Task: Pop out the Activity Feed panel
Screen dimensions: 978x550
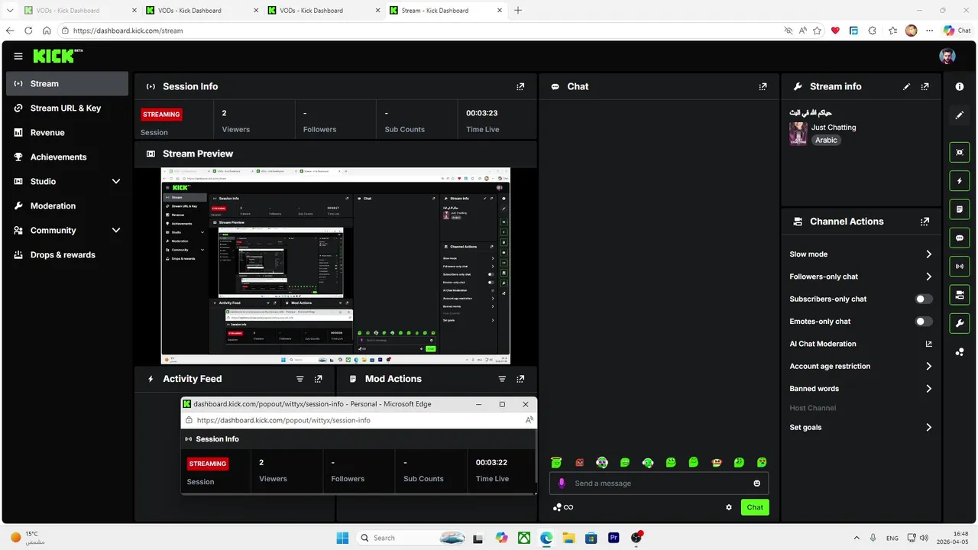Action: pos(319,379)
